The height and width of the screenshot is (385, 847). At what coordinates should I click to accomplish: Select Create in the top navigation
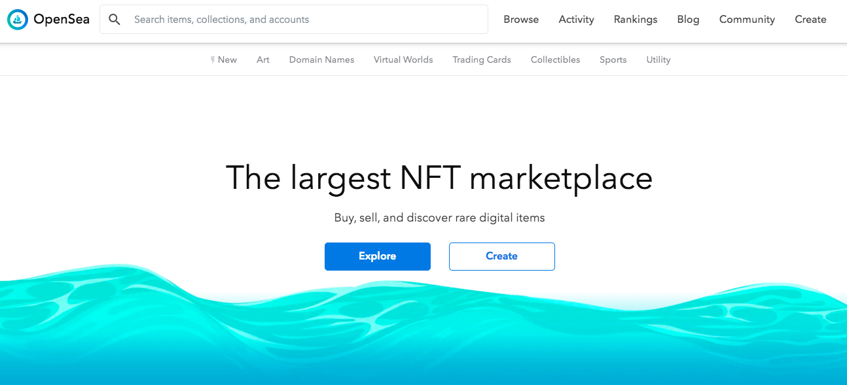[x=810, y=20]
